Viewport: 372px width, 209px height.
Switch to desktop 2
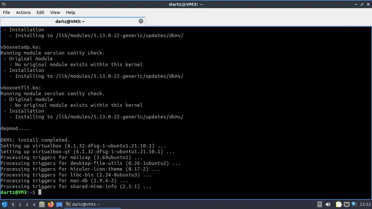pyautogui.click(x=20, y=205)
